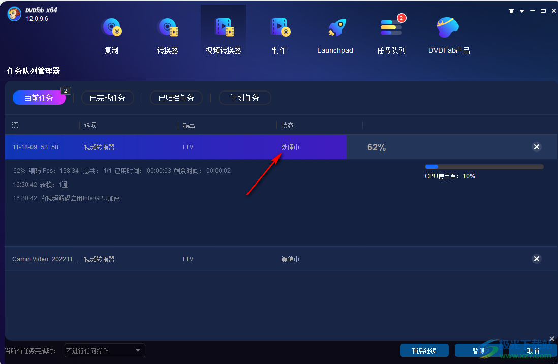The width and height of the screenshot is (558, 364).
Task: Click the 当所有任务完成时 label
Action: (x=30, y=351)
